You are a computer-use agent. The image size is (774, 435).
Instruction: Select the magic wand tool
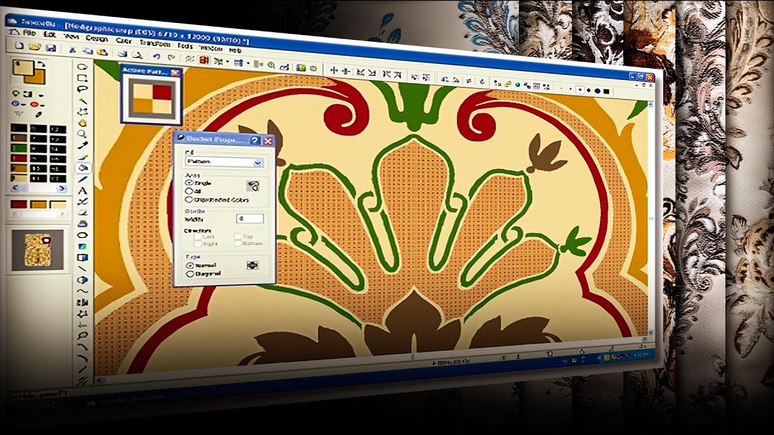pos(83,100)
